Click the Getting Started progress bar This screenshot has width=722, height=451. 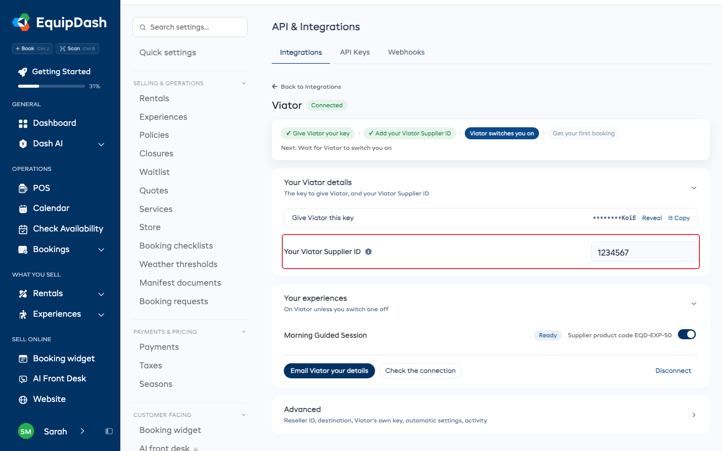tap(52, 86)
